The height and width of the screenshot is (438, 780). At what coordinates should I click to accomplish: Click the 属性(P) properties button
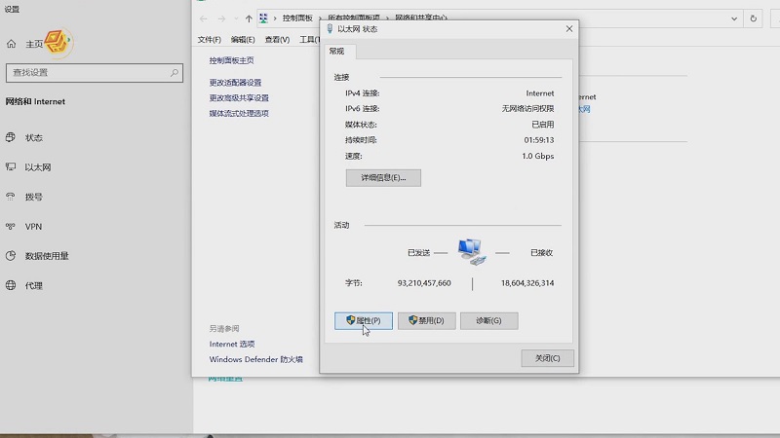[364, 320]
